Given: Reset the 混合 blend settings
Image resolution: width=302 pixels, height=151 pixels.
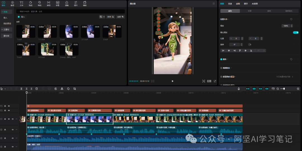Looking at the screenshot, I should click(x=291, y=59).
